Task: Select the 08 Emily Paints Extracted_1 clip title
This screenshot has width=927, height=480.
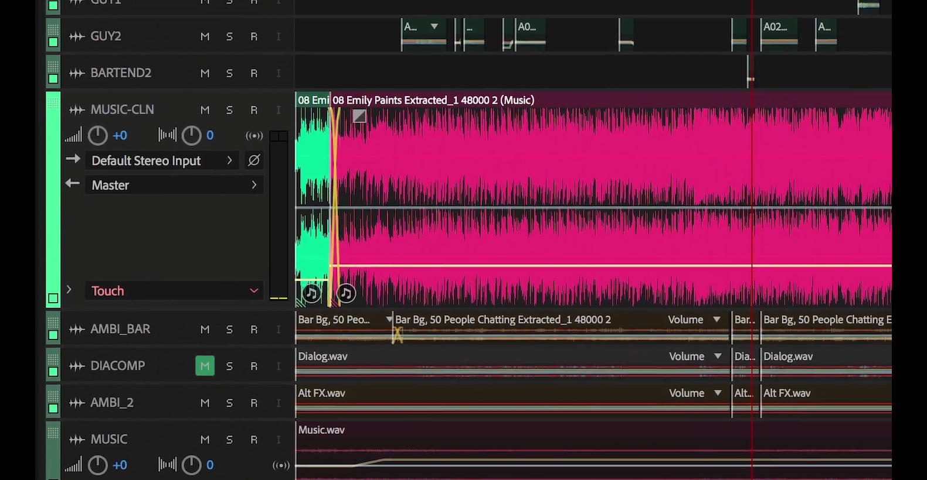Action: coord(433,100)
